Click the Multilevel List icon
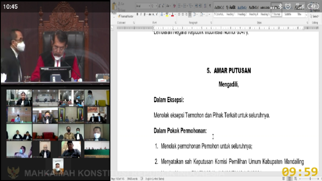The image size is (322, 181). 191,6
